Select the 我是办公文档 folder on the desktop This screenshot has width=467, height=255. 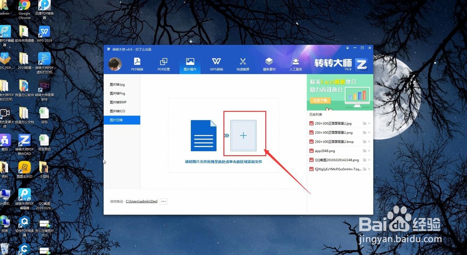24,115
